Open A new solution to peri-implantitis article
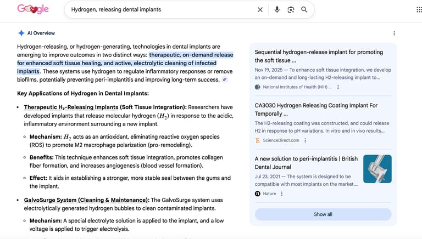The width and height of the screenshot is (422, 239). [x=306, y=162]
